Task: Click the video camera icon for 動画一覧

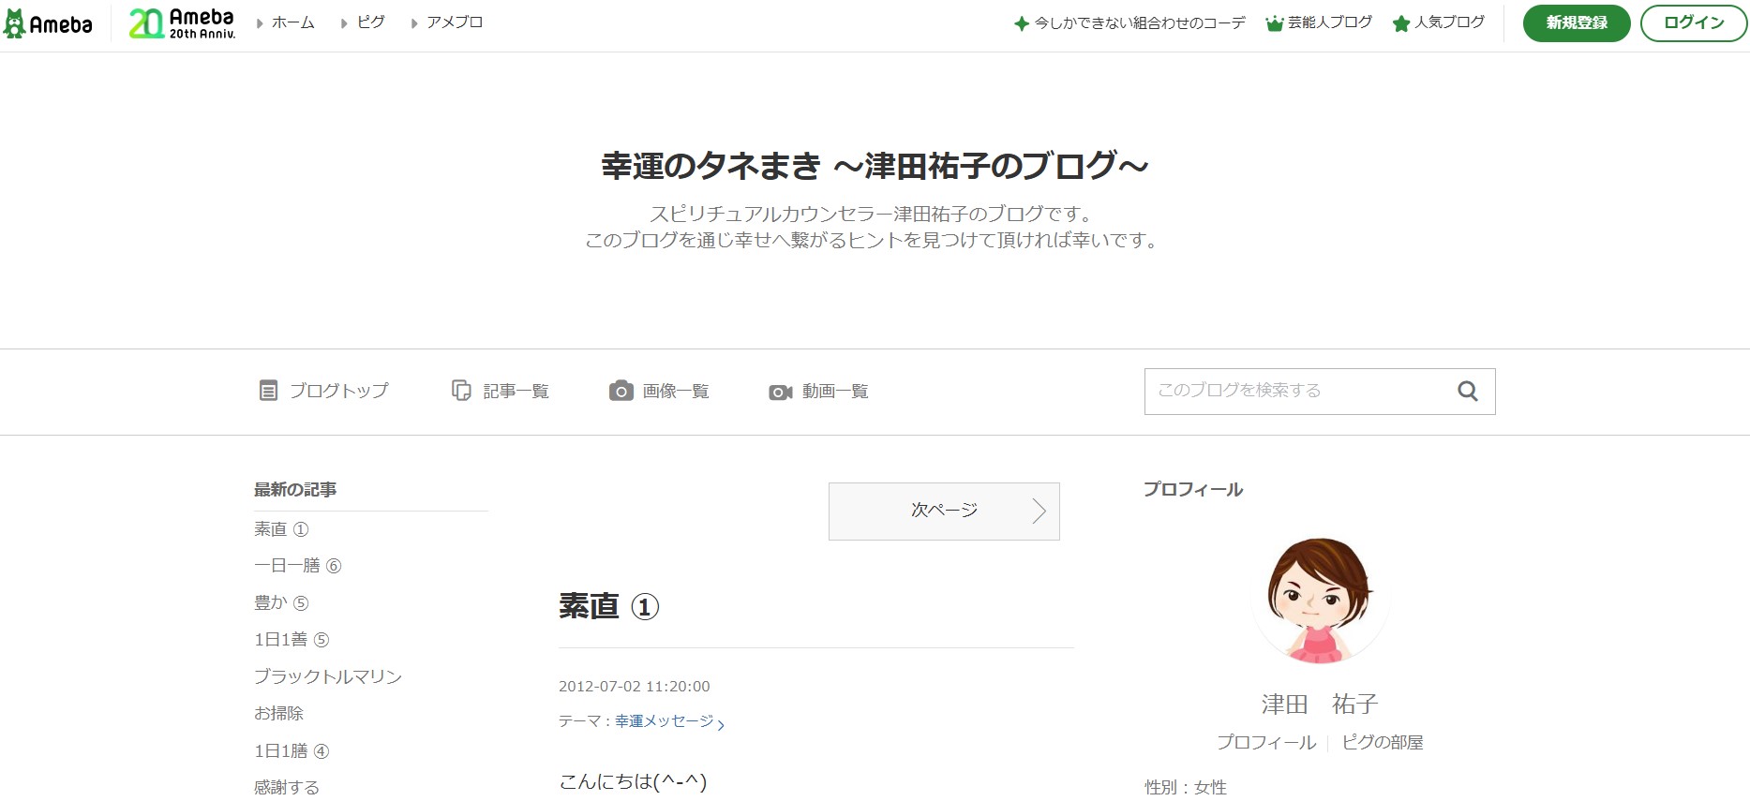Action: 780,392
